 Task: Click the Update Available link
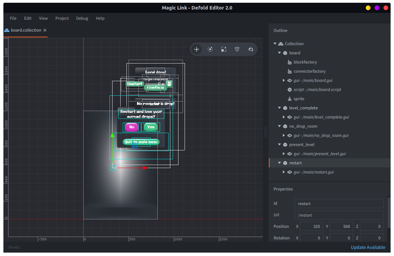(368, 247)
